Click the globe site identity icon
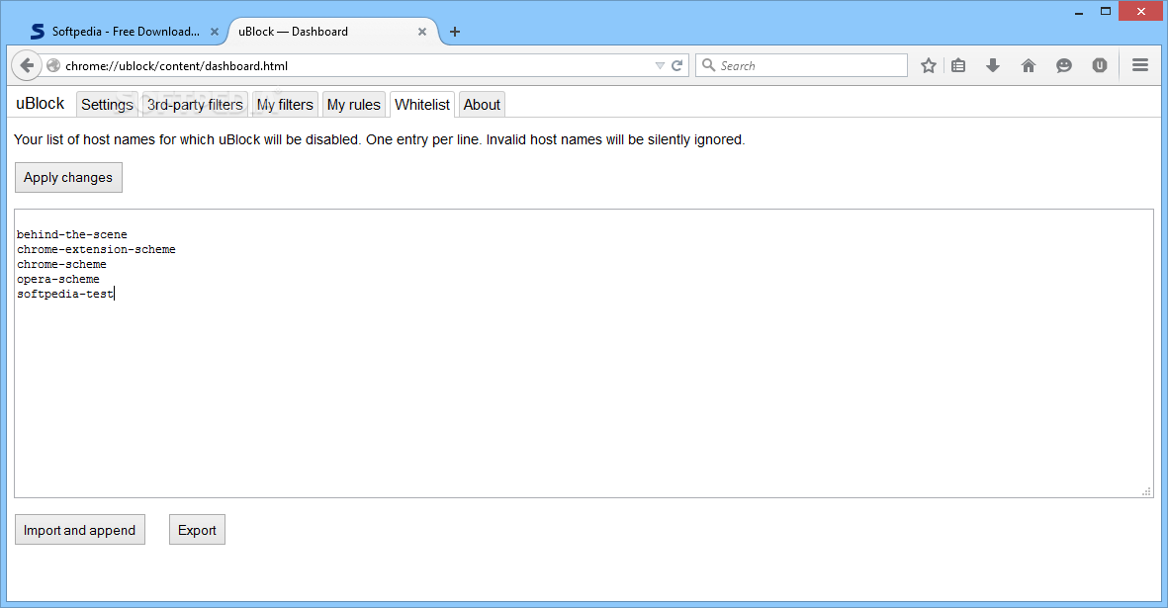Screen dimensions: 1168x608 [53, 65]
